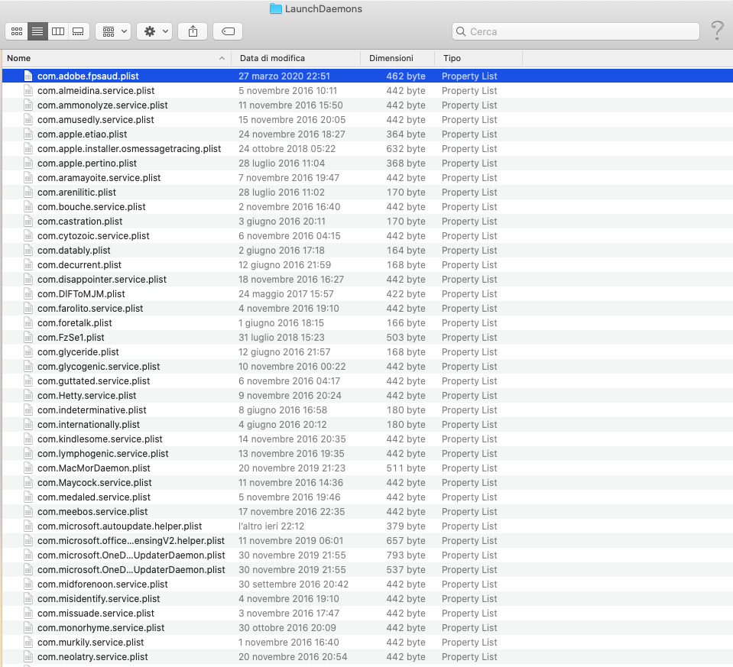This screenshot has height=667, width=733.
Task: Open the gear action menu
Action: [x=154, y=31]
